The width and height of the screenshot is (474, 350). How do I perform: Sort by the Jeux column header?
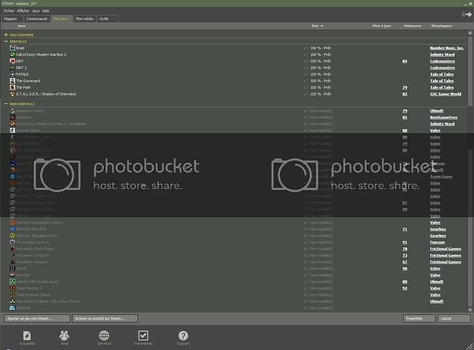click(22, 26)
